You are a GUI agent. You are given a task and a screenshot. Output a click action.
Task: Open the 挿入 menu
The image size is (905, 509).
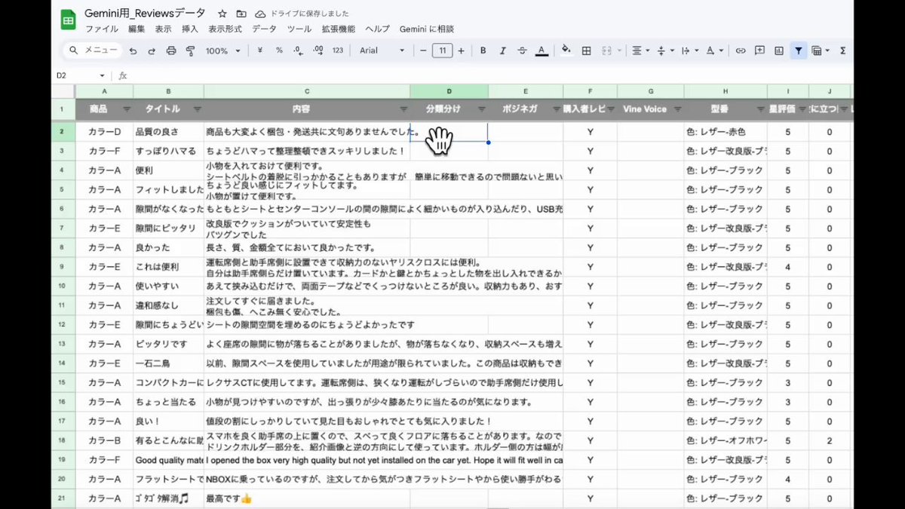point(190,29)
